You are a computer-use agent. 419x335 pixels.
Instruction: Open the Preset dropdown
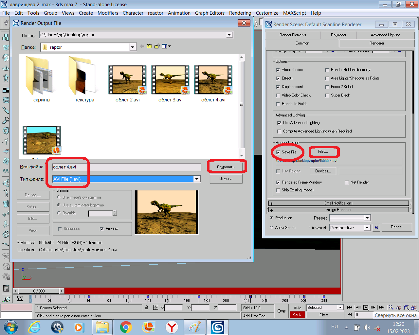click(367, 218)
